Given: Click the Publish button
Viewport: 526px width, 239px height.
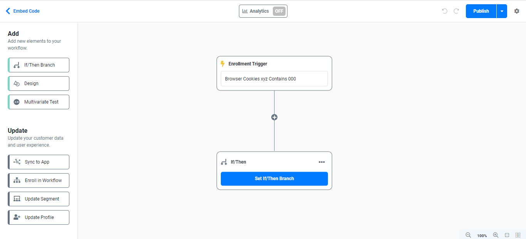Looking at the screenshot, I should [x=481, y=11].
